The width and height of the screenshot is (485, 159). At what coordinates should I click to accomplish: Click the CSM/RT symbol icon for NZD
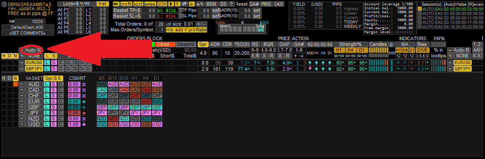click(x=84, y=118)
